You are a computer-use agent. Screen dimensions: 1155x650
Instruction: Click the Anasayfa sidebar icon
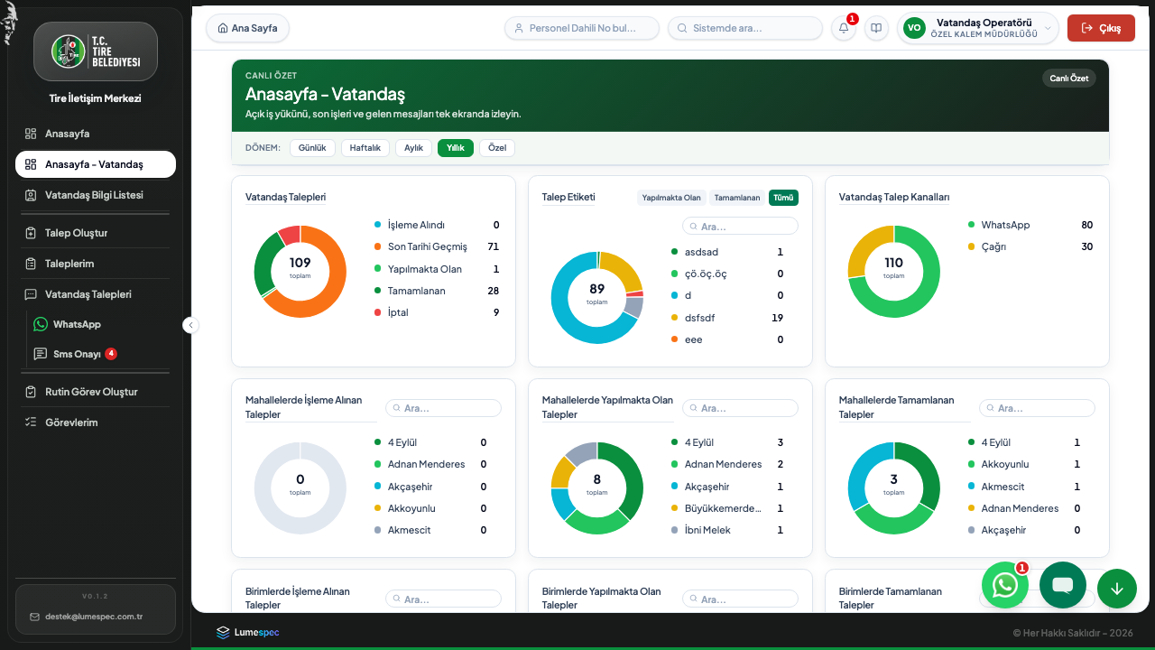[x=31, y=134]
